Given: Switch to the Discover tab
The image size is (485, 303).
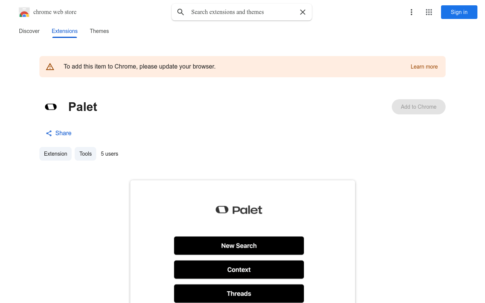Looking at the screenshot, I should click(x=29, y=31).
